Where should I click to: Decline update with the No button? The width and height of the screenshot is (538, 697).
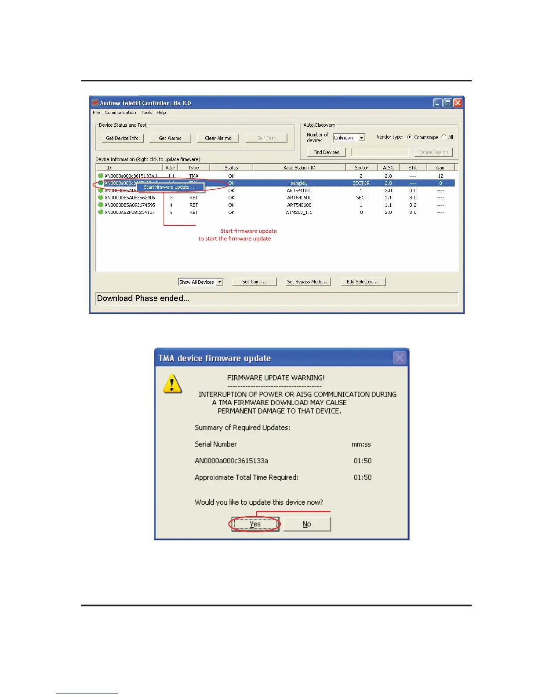[x=307, y=524]
